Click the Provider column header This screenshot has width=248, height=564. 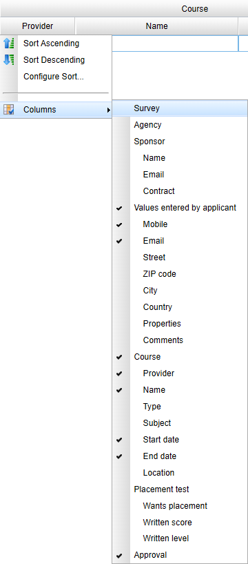click(x=37, y=26)
